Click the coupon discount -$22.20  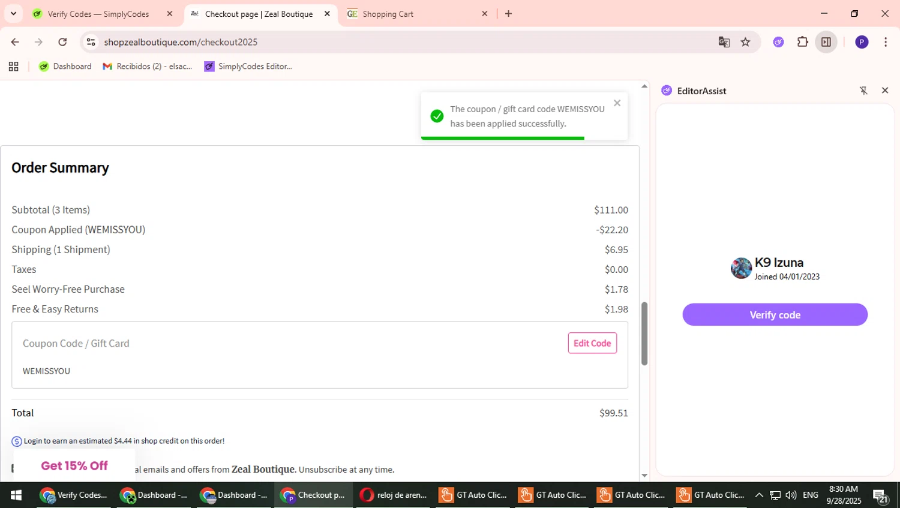612,230
